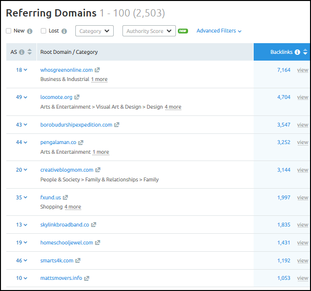Expand Advanced Filters

coord(219,31)
